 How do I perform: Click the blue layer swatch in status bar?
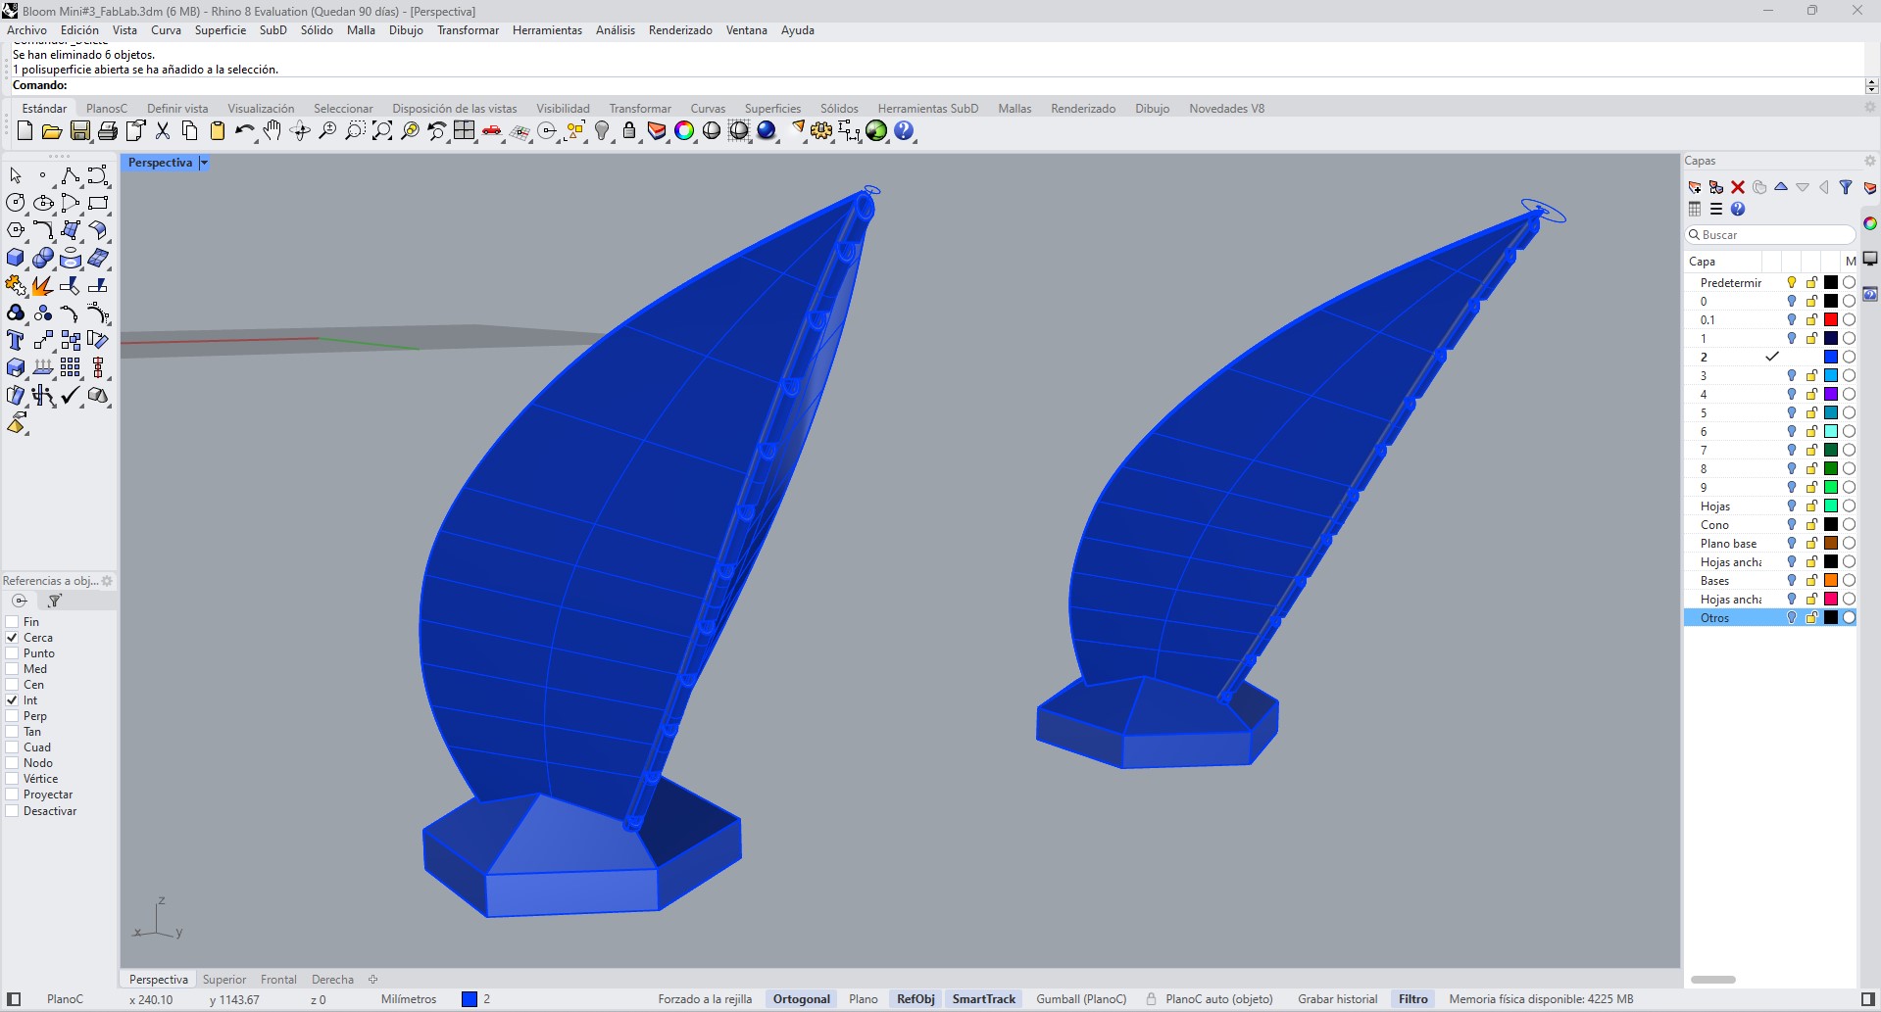[470, 999]
